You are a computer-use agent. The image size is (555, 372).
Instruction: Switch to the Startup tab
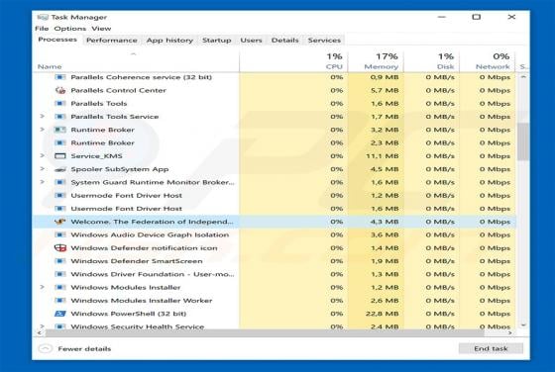point(217,41)
